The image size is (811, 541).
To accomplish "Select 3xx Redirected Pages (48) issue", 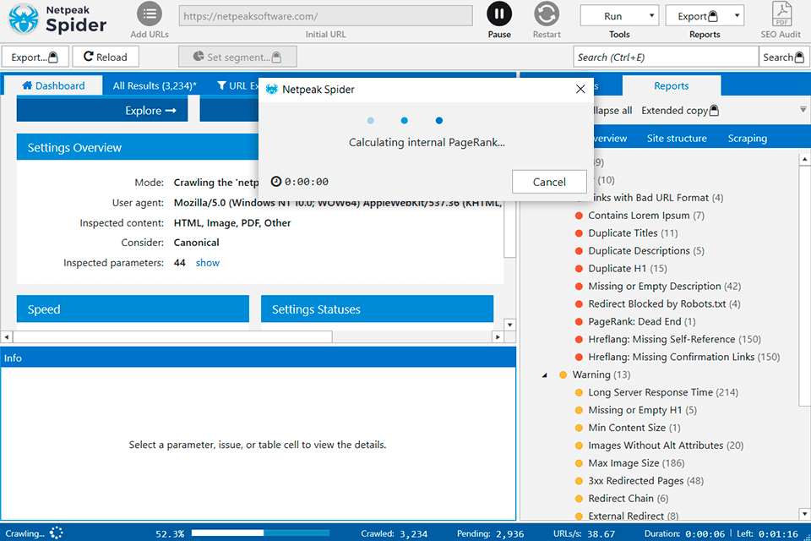I will click(x=645, y=480).
